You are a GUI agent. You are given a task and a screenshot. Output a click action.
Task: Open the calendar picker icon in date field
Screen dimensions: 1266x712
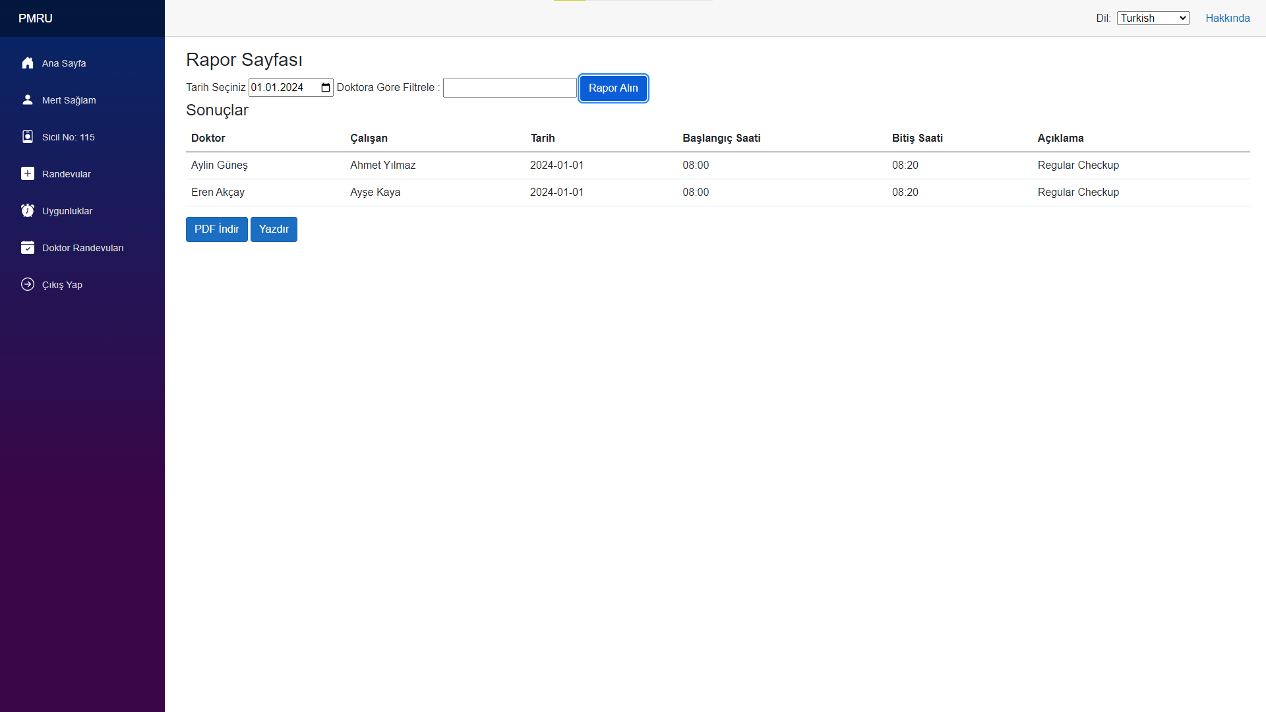(x=326, y=88)
